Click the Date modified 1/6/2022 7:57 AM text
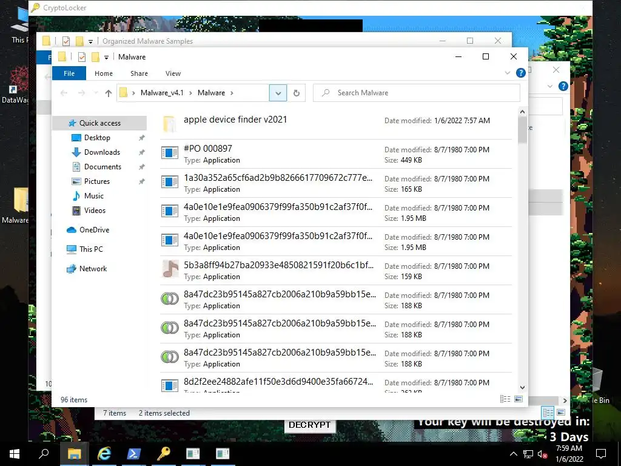The image size is (621, 466). click(437, 121)
